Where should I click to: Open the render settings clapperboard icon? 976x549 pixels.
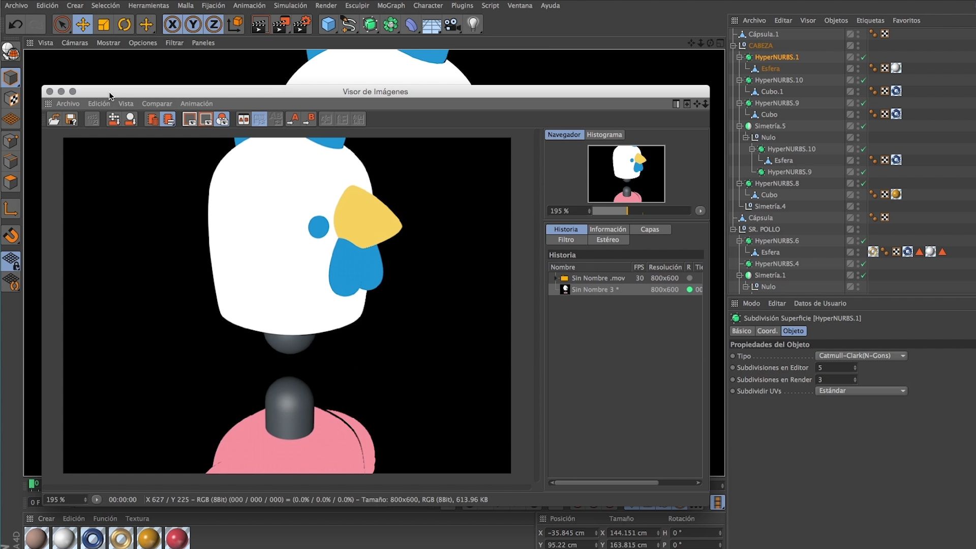pos(302,24)
